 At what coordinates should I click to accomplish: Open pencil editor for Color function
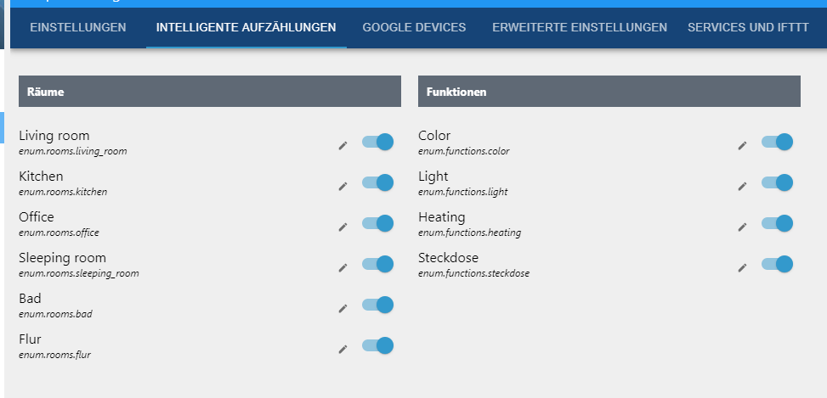742,145
